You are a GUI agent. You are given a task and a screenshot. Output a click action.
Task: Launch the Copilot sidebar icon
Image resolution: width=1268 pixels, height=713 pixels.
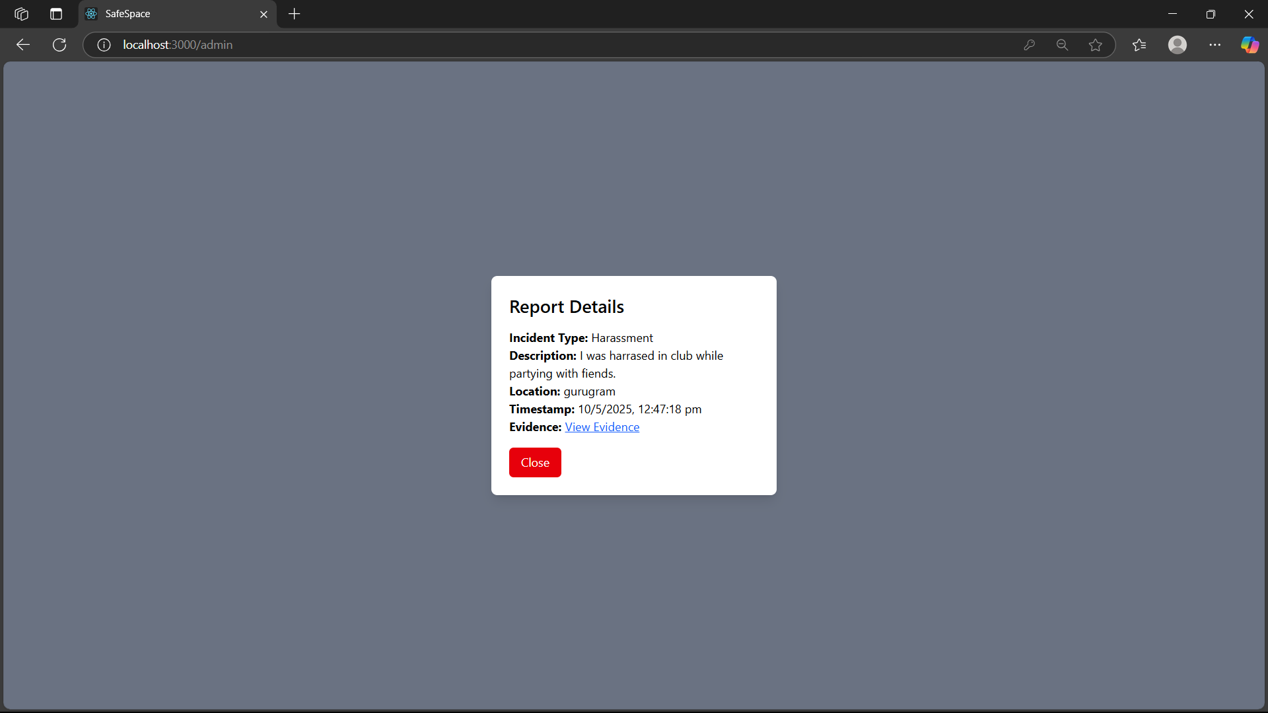(x=1249, y=45)
